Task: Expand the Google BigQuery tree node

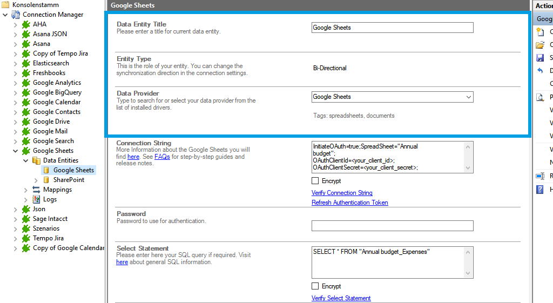Action: (16, 92)
